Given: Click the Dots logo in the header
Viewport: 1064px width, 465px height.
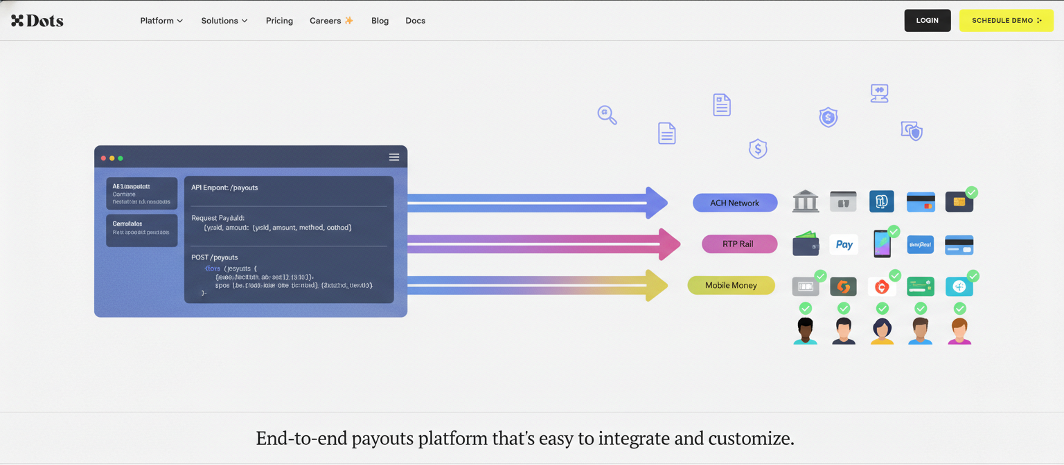Looking at the screenshot, I should click(x=37, y=21).
